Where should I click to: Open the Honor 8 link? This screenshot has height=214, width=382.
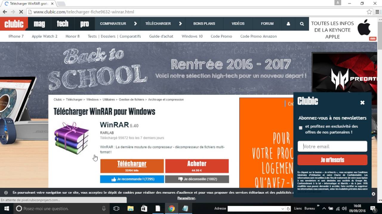pos(73,36)
